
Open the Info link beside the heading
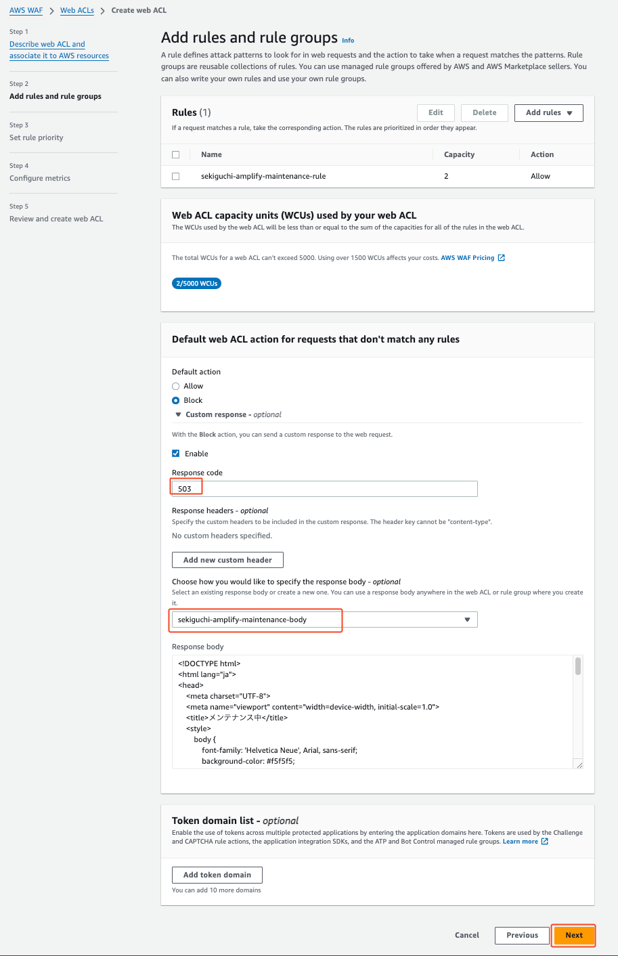point(348,41)
